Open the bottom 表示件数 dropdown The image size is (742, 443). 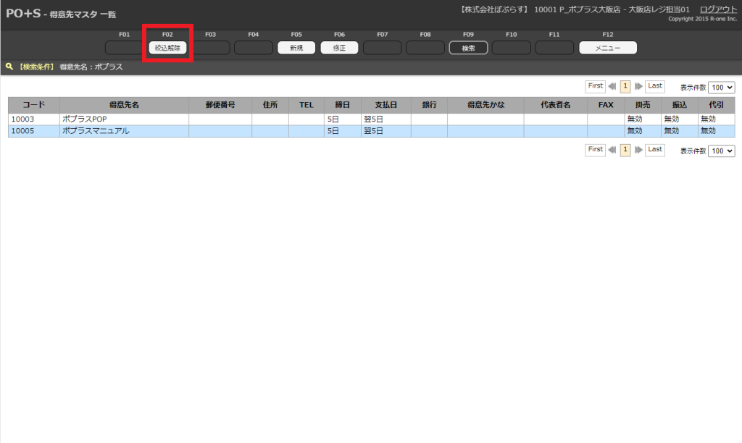click(x=721, y=151)
